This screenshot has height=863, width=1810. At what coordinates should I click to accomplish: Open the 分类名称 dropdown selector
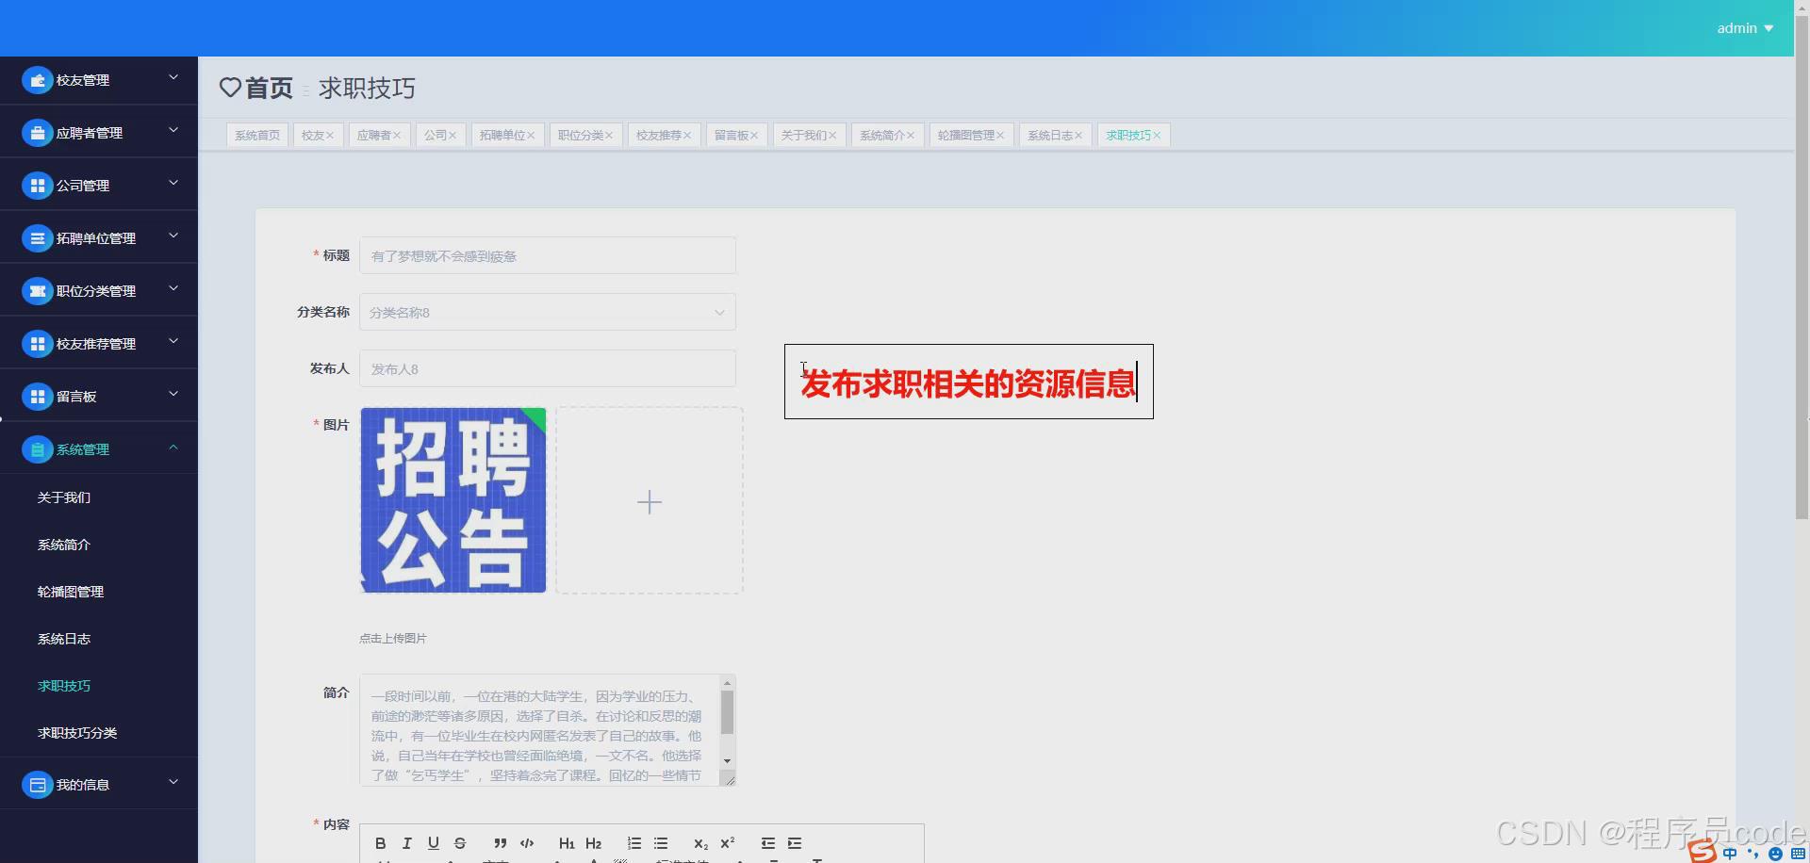click(547, 312)
